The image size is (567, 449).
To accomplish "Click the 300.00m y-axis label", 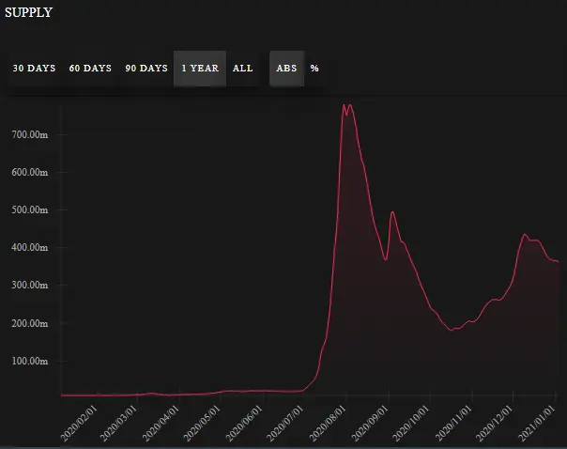I will (x=30, y=286).
